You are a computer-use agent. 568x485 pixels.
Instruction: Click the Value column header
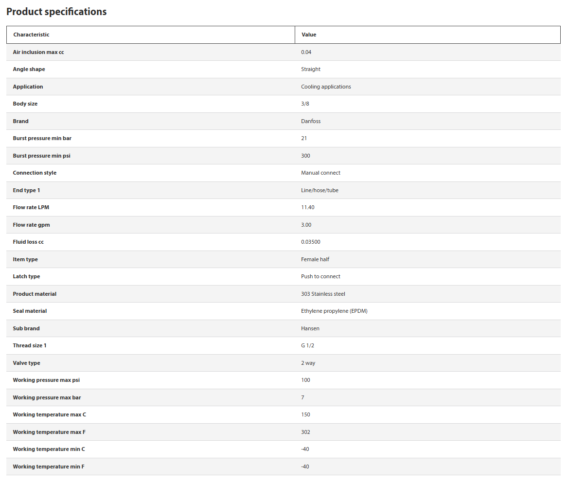point(309,35)
